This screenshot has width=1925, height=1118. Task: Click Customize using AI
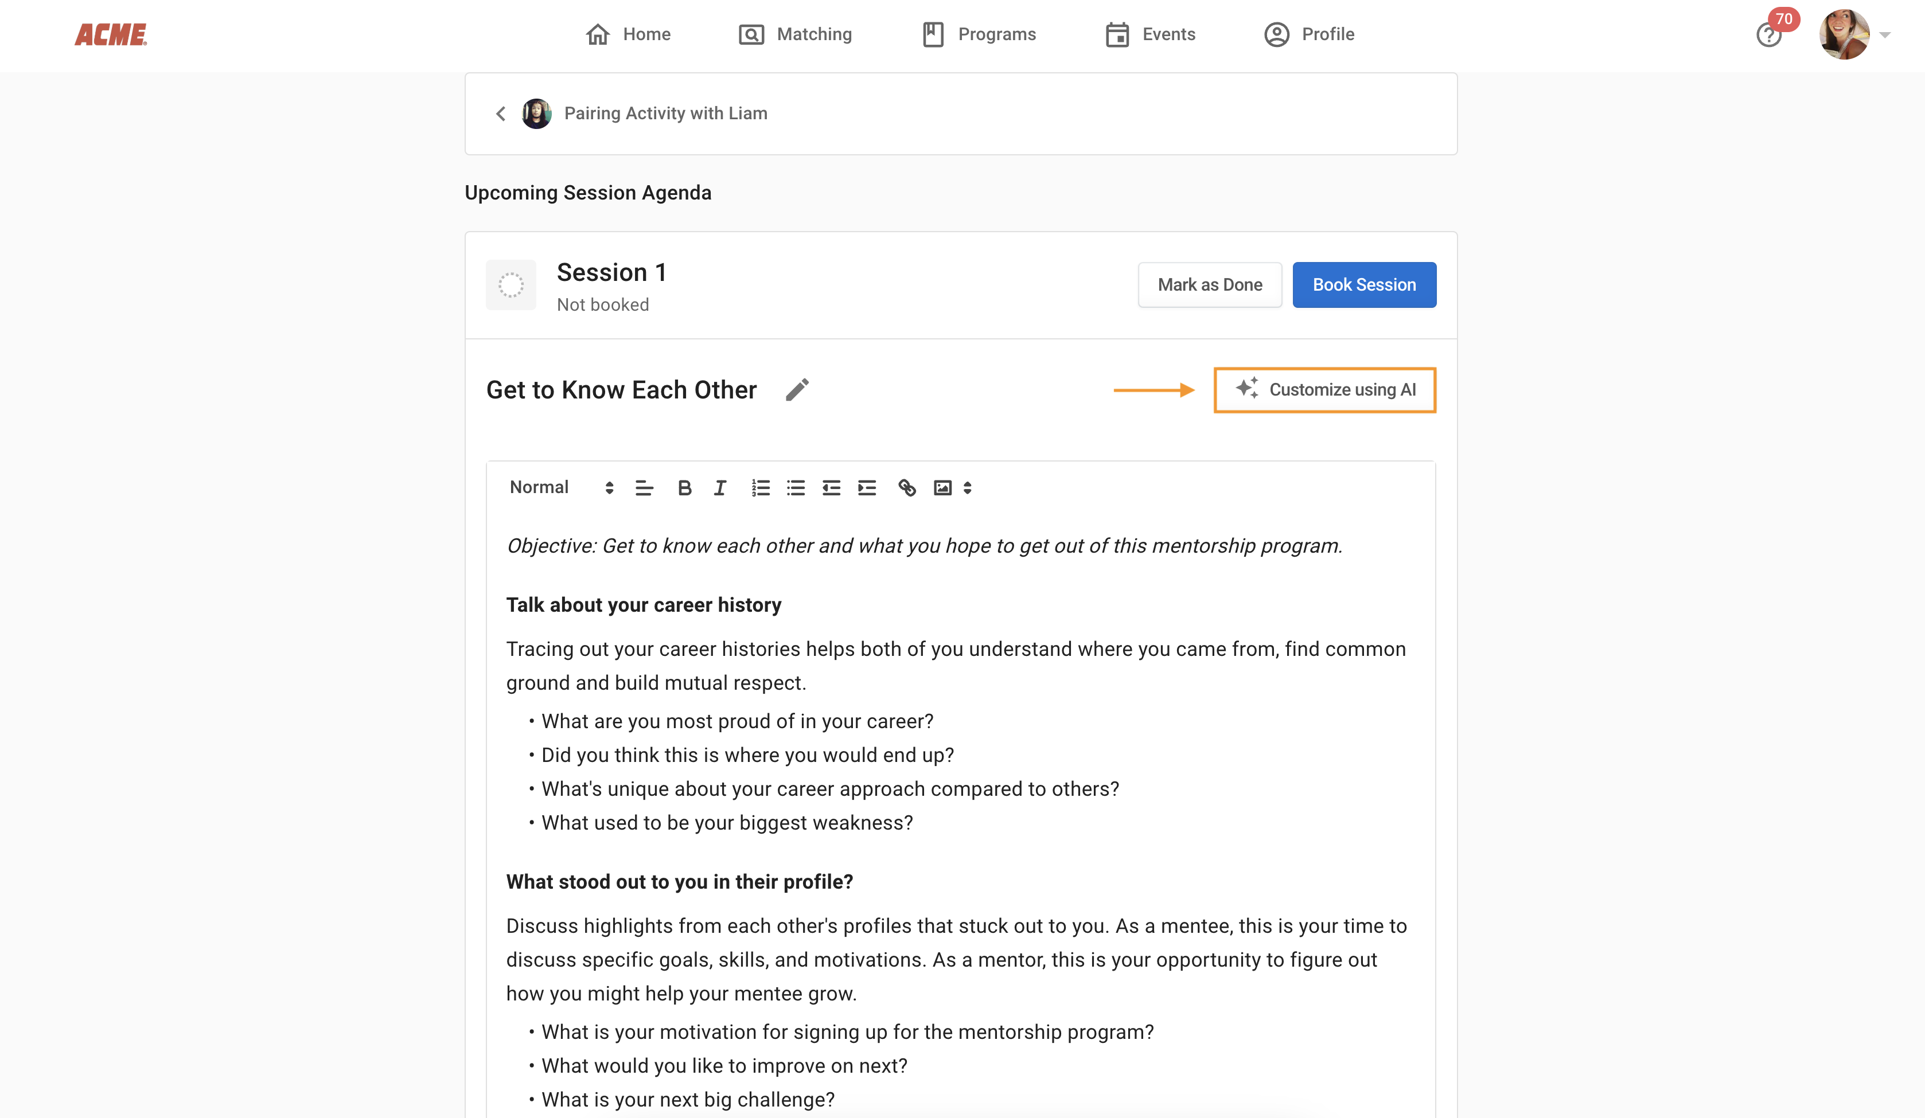pyautogui.click(x=1324, y=390)
